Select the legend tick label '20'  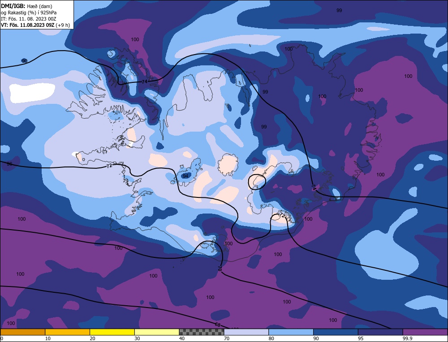pyautogui.click(x=93, y=338)
